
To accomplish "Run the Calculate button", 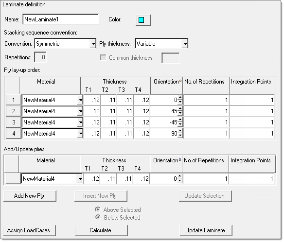I will [x=101, y=230].
